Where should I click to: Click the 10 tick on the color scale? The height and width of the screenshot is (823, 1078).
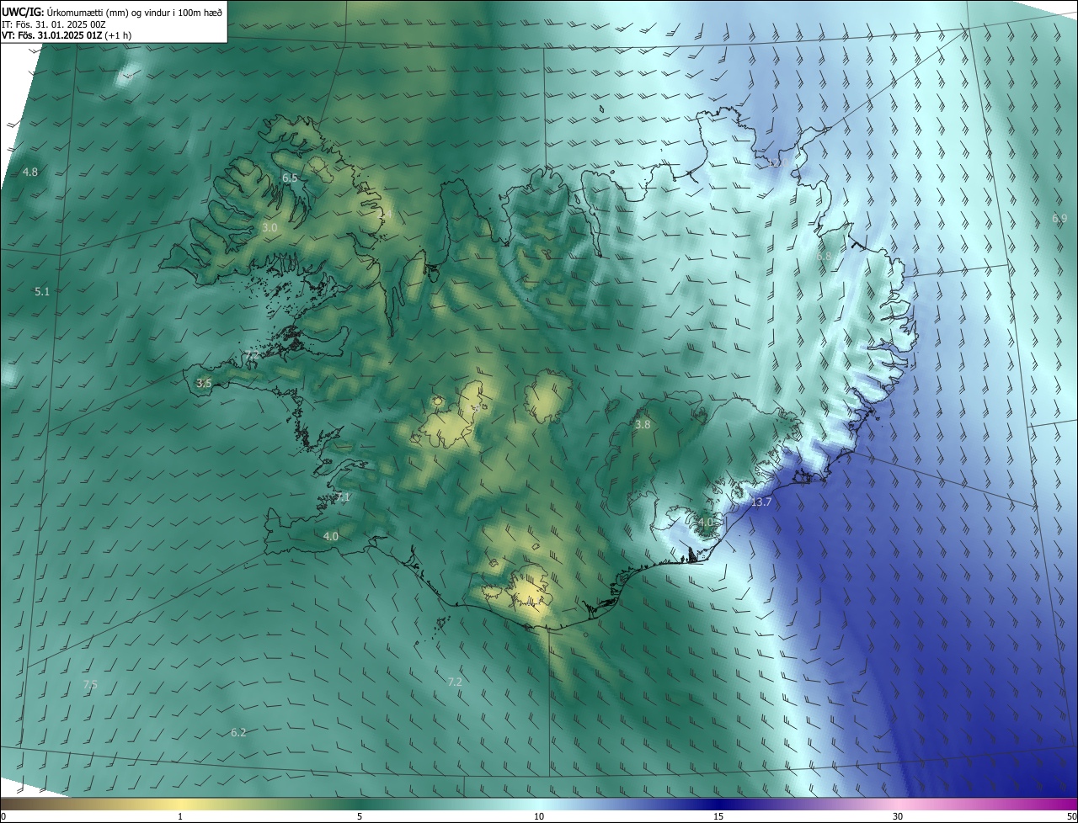[539, 816]
